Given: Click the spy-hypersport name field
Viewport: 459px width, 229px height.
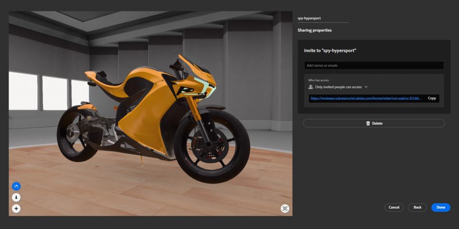Looking at the screenshot, I should (x=323, y=18).
